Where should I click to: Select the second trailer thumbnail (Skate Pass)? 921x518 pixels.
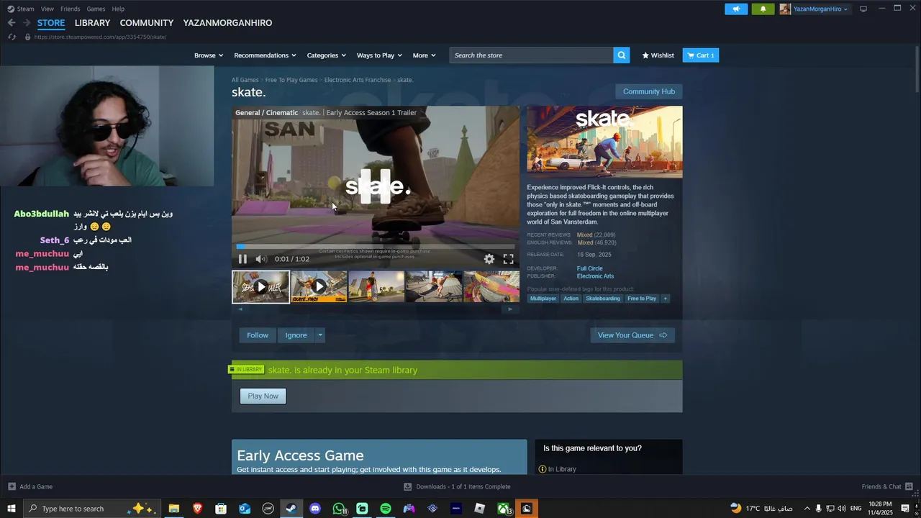[x=319, y=286]
